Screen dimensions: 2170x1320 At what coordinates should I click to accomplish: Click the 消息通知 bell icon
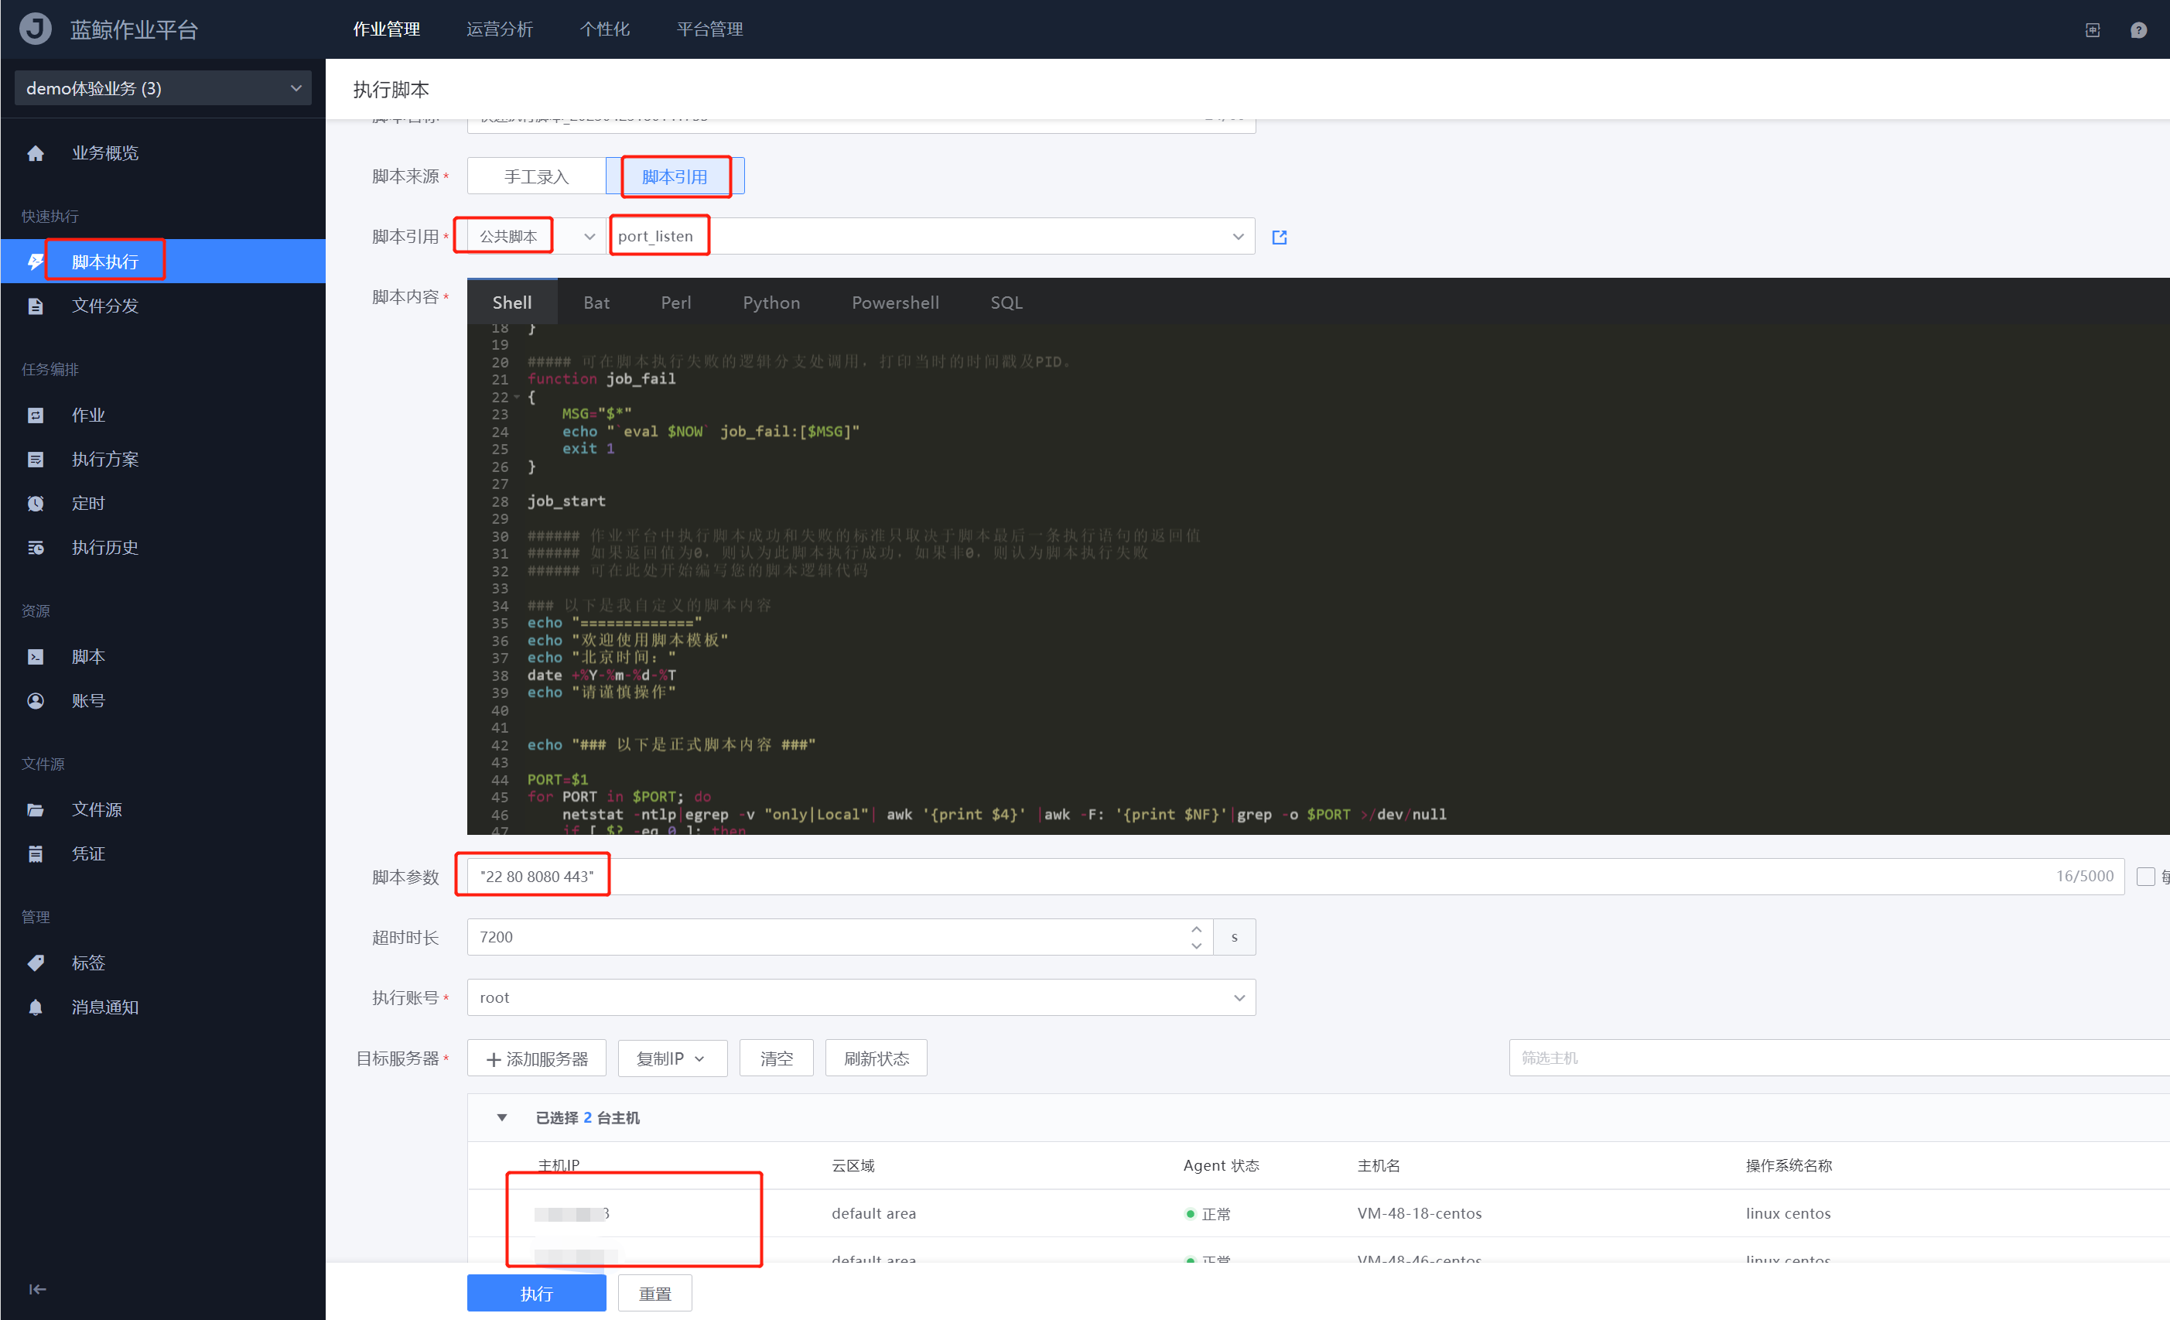click(x=36, y=1007)
